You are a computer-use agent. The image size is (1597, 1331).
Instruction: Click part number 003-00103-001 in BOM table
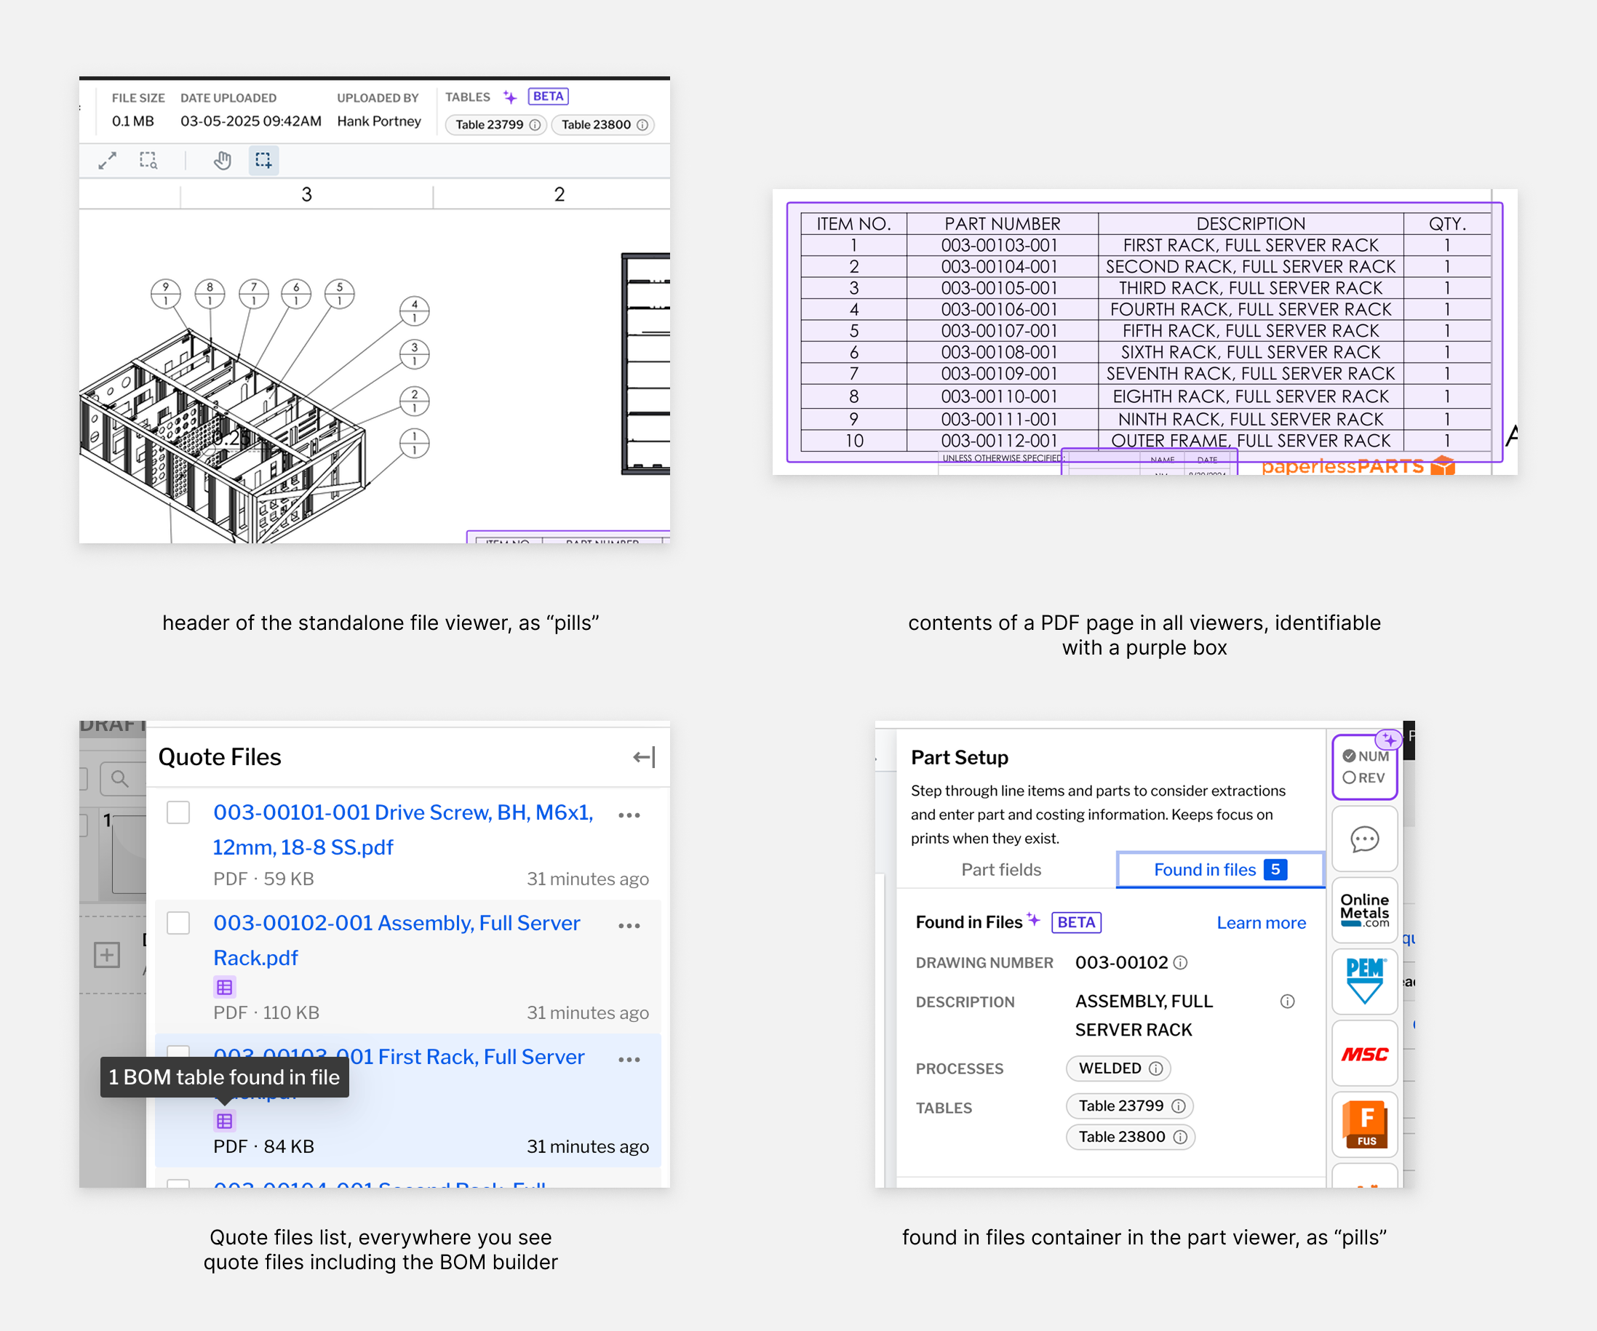[x=1000, y=246]
